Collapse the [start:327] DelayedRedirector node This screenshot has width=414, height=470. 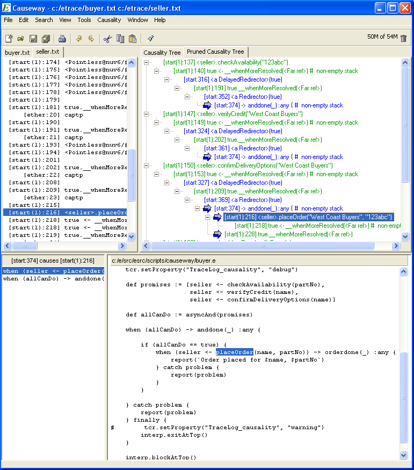pyautogui.click(x=167, y=183)
